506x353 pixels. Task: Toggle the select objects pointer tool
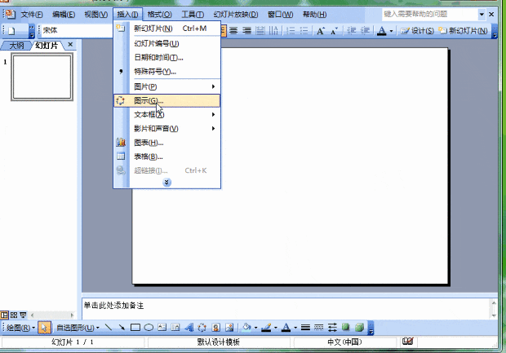44,328
